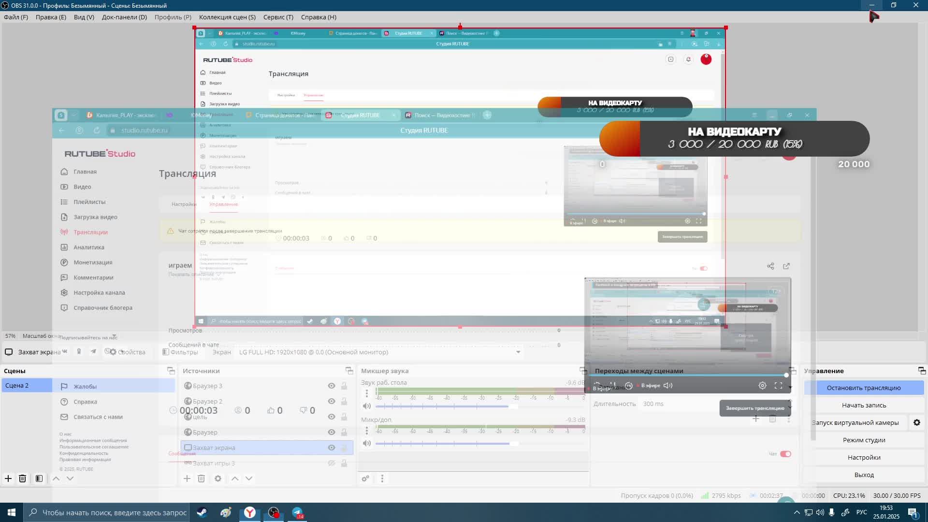The height and width of the screenshot is (522, 928).
Task: Switch to OBS via its taskbar icon
Action: pyautogui.click(x=274, y=512)
